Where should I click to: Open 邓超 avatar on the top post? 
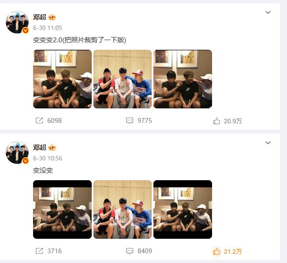coord(17,22)
